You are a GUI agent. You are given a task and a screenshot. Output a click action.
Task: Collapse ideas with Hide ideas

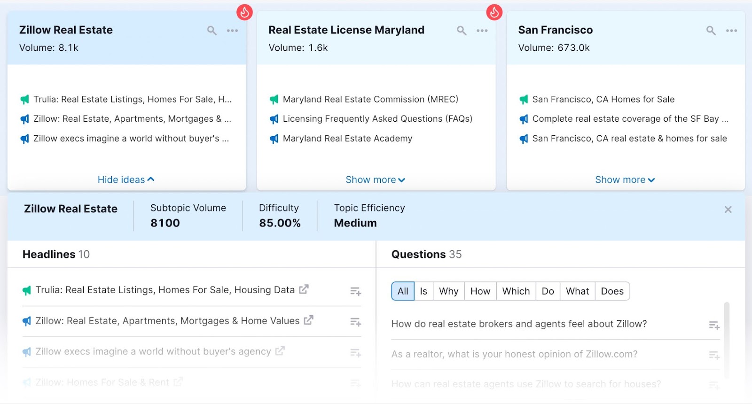tap(125, 179)
